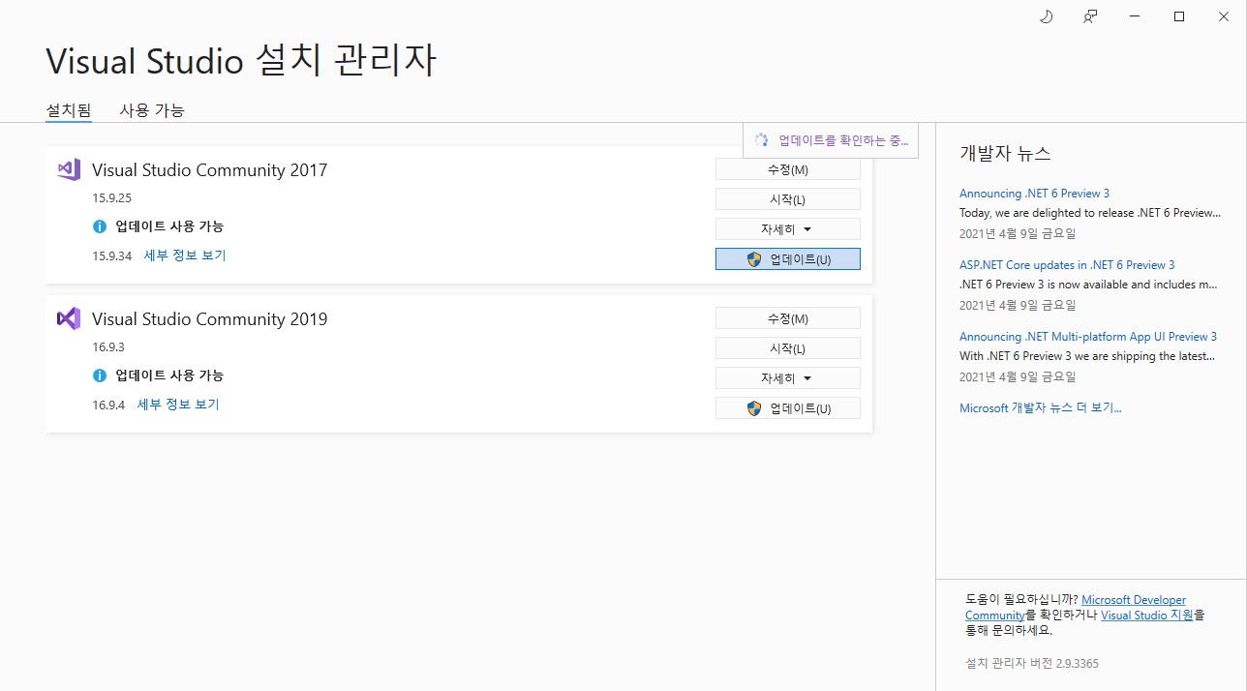The height and width of the screenshot is (691, 1247).
Task: Toggle dark theme via the moon icon
Action: point(1046,16)
